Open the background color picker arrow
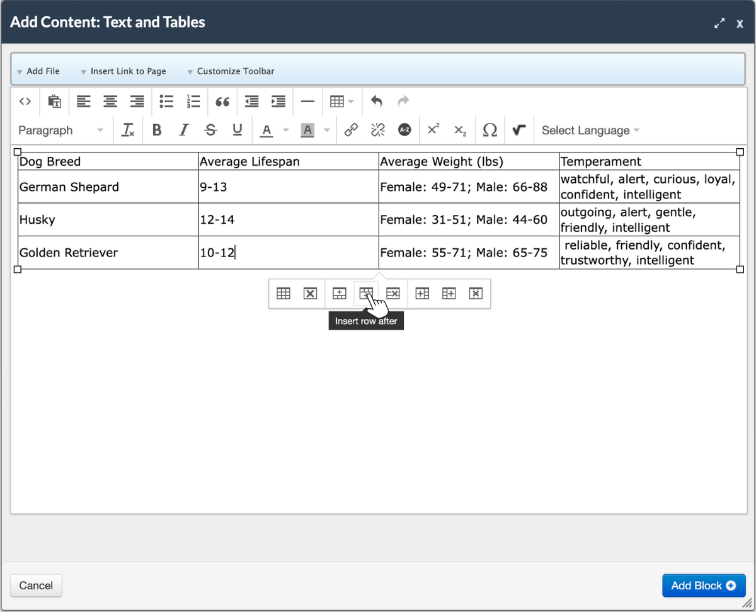This screenshot has height=612, width=756. pos(326,130)
